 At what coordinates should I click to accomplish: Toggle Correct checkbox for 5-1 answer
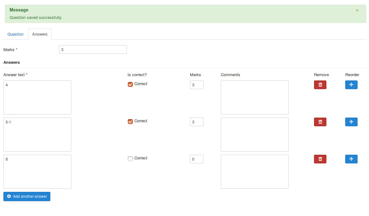click(x=130, y=122)
